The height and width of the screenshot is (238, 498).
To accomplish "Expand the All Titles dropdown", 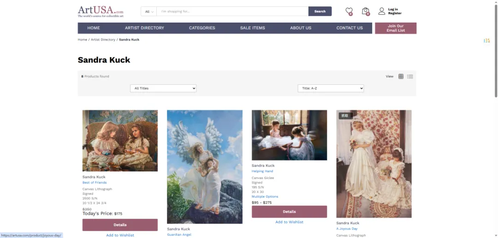I will tap(163, 88).
